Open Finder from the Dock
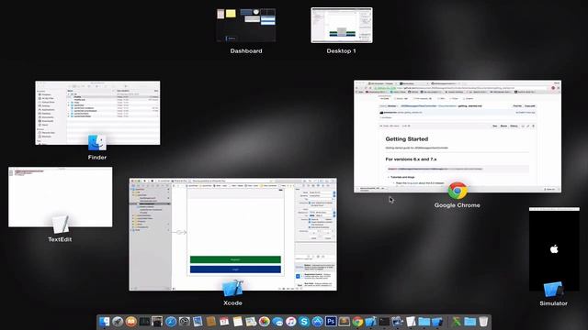The width and height of the screenshot is (588, 330). 104,322
